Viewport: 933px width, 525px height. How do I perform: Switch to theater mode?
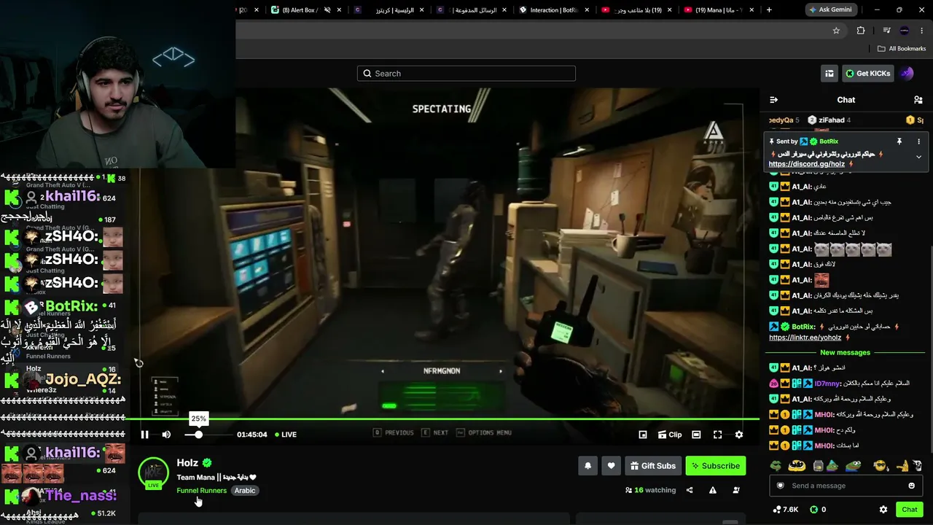[x=696, y=435]
